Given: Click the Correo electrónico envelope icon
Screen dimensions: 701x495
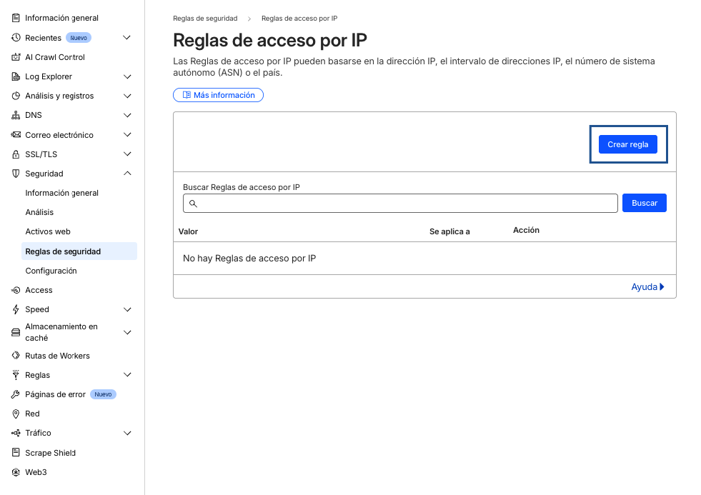Looking at the screenshot, I should pos(14,134).
